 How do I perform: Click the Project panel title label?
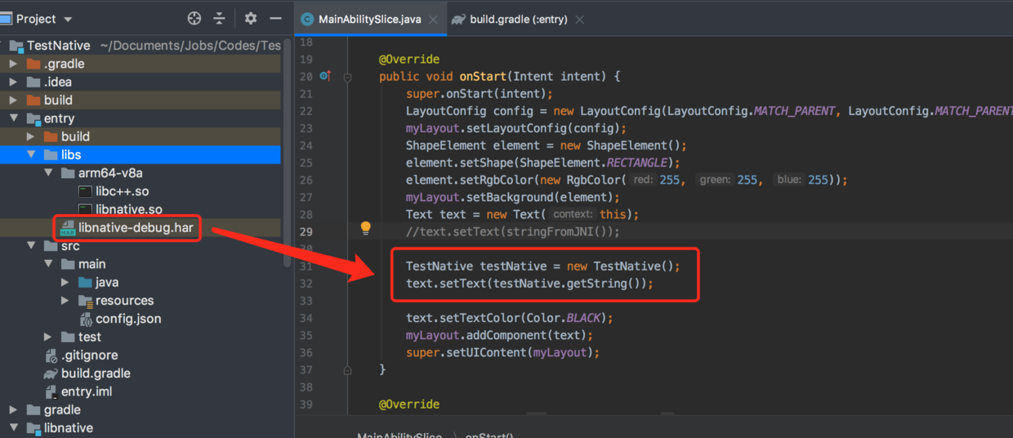tap(36, 19)
